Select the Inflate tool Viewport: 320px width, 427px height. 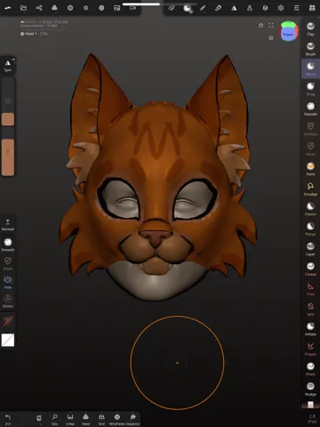[x=310, y=329]
